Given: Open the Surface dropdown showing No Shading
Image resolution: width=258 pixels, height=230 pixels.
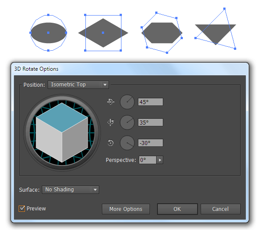Looking at the screenshot, I should (x=70, y=190).
